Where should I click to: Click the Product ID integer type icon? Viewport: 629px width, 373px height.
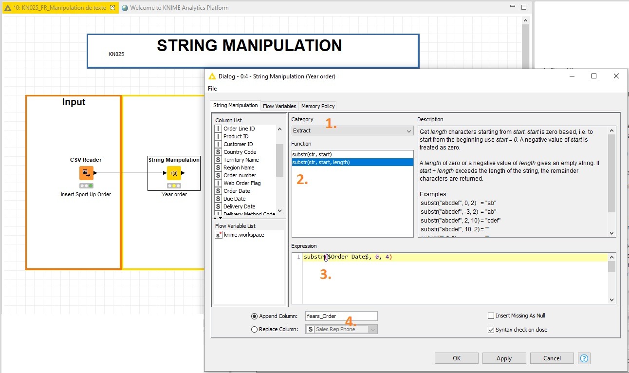coord(218,136)
